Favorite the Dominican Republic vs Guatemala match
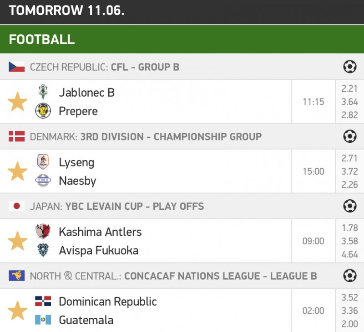The height and width of the screenshot is (332, 364). tap(18, 311)
